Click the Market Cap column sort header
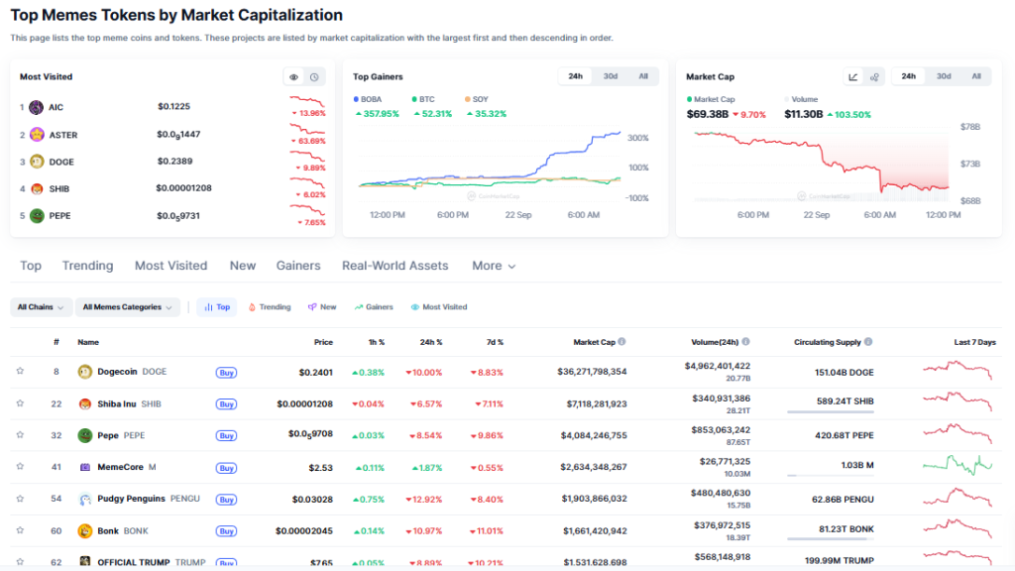This screenshot has width=1015, height=571. pos(595,342)
